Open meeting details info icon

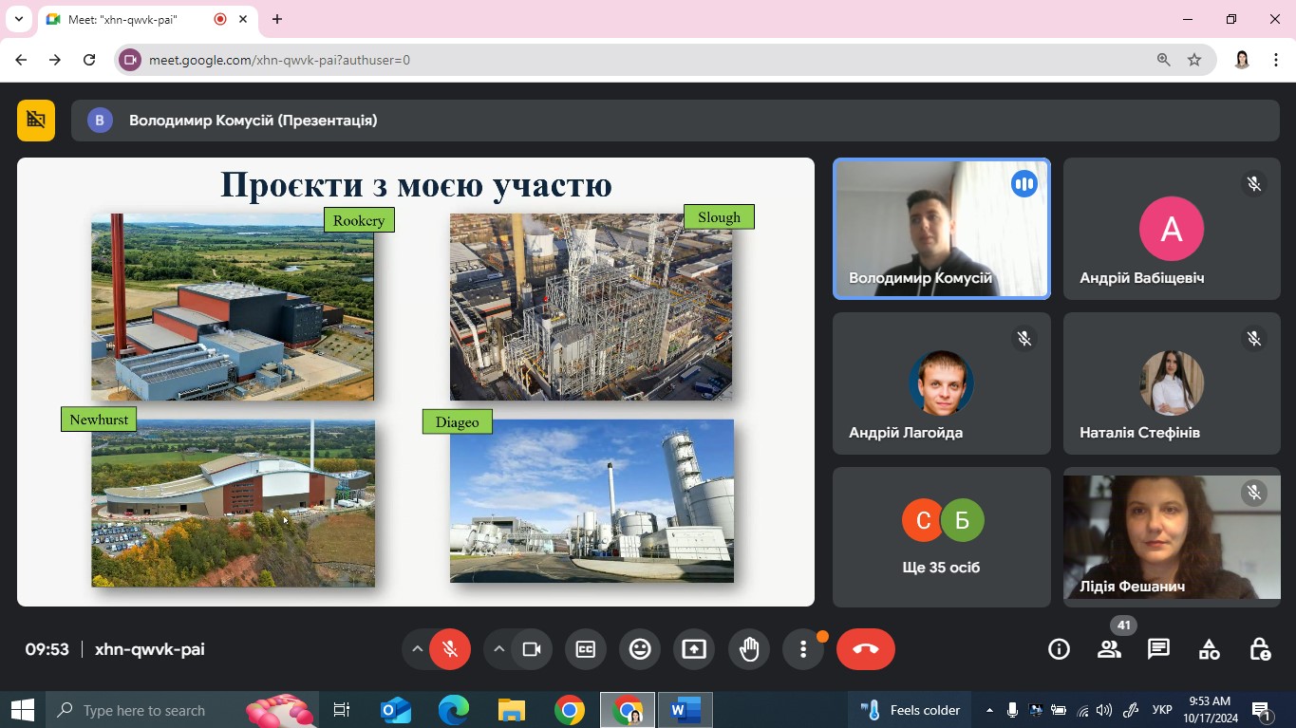pyautogui.click(x=1059, y=649)
